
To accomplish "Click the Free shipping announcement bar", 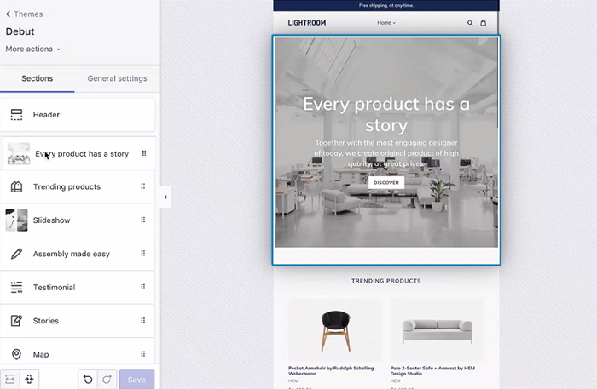I will click(x=386, y=5).
